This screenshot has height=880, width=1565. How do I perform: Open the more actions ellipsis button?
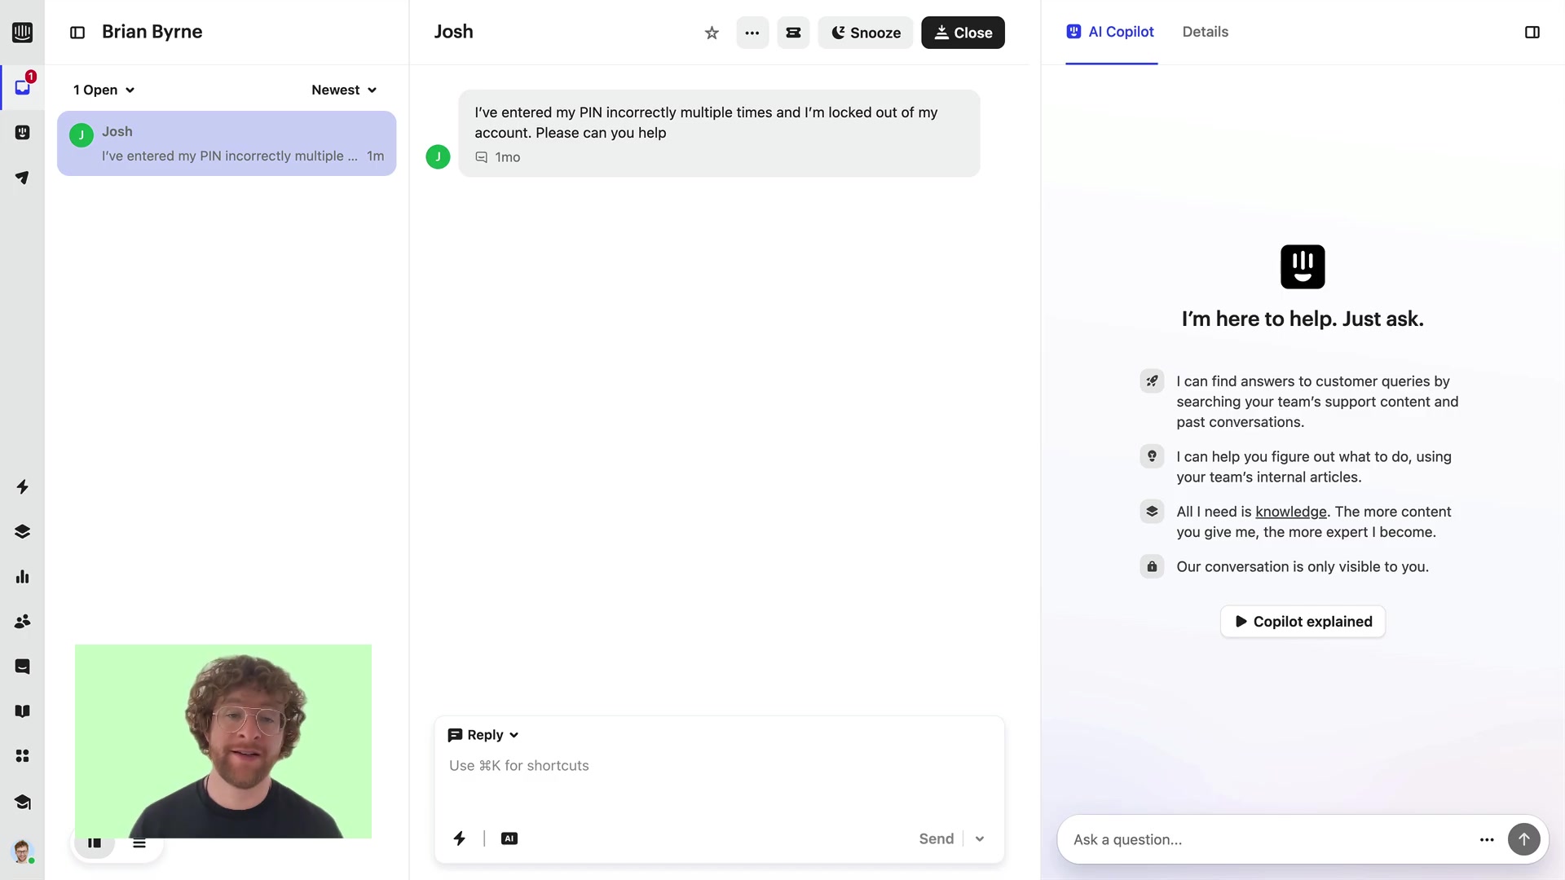click(x=752, y=33)
